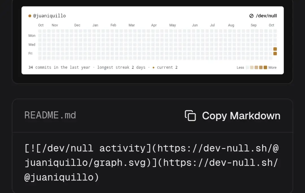The image size is (305, 193).
Task: Click the upper orange contribution cell
Action: (275, 49)
